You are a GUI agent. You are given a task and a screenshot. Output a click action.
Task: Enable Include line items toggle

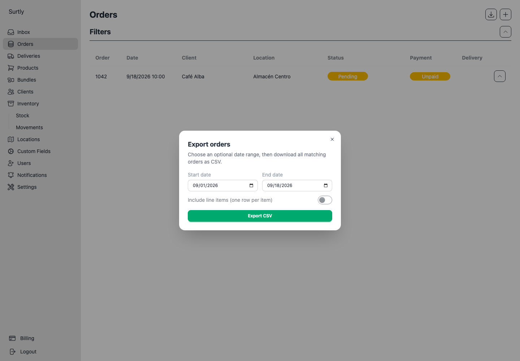[x=325, y=200]
